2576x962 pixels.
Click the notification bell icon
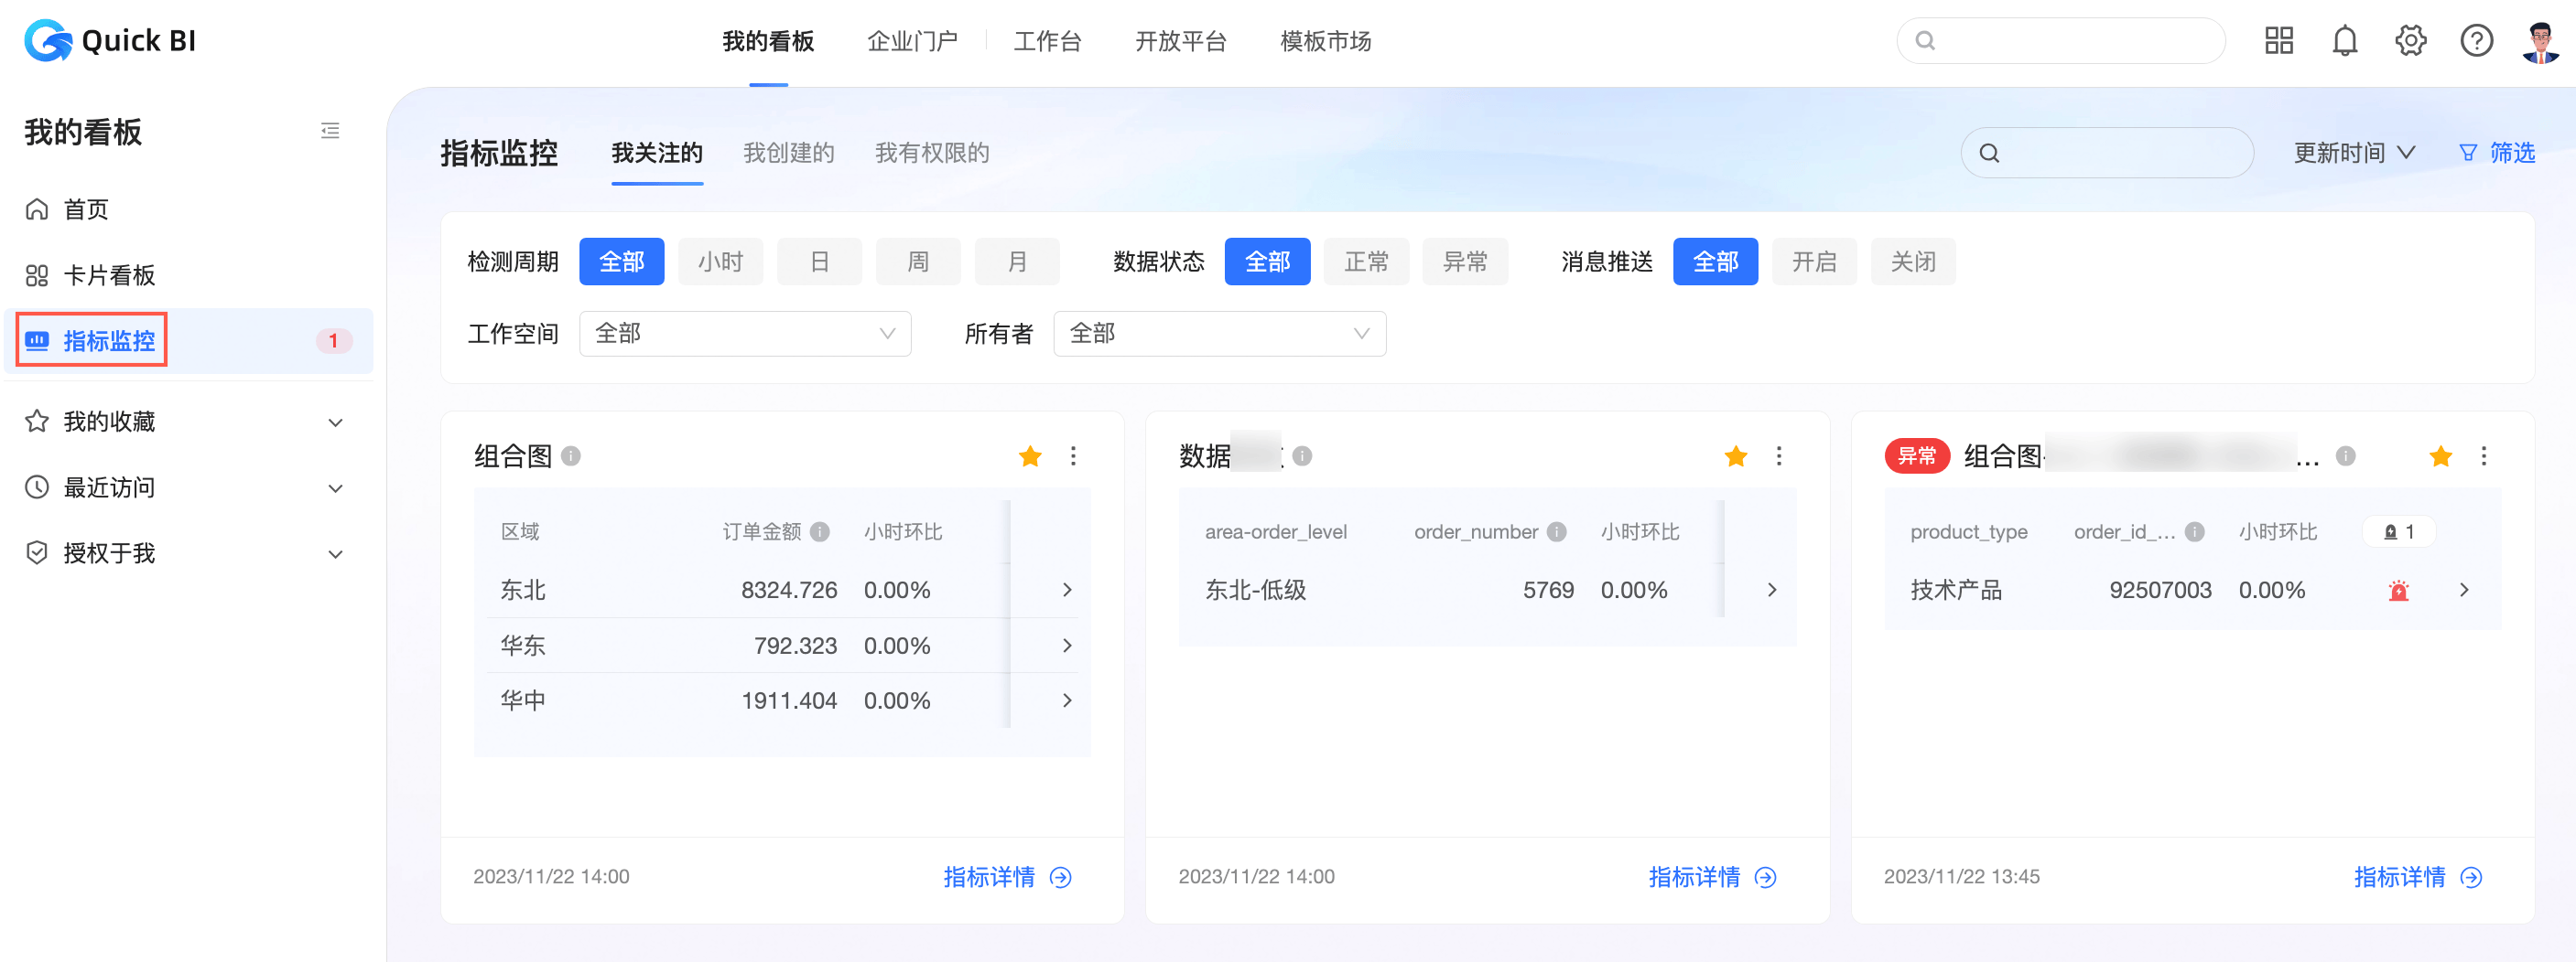2344,41
